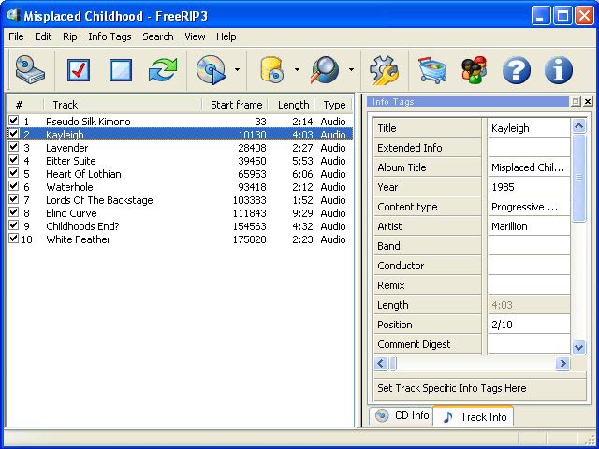The width and height of the screenshot is (599, 449).
Task: Switch to the CD Info tab
Action: click(x=402, y=415)
